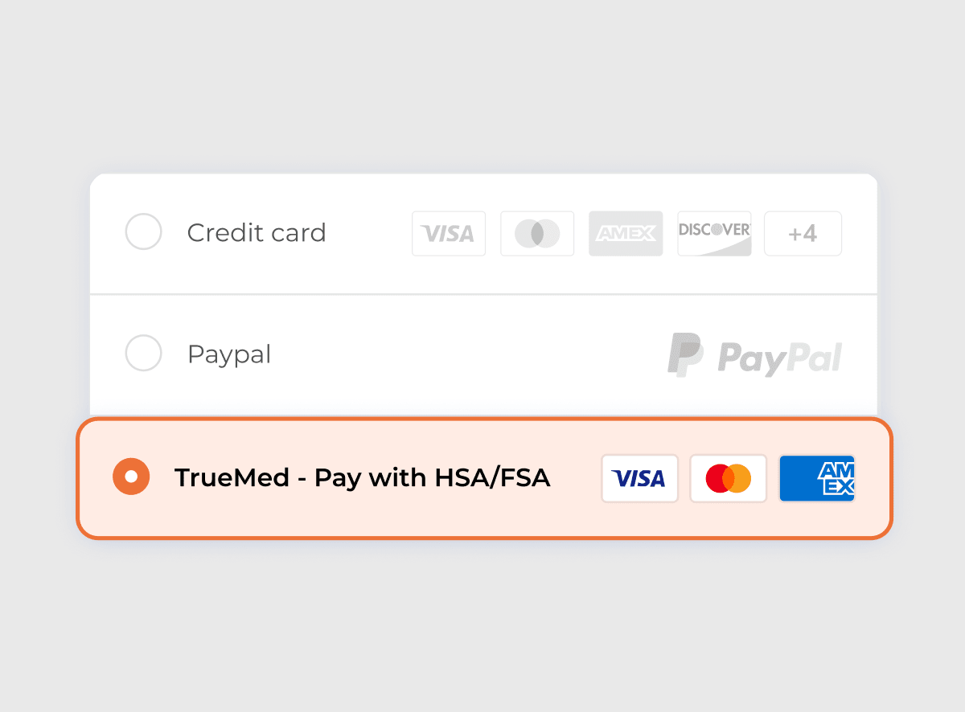Image resolution: width=965 pixels, height=712 pixels.
Task: Click the gray Amex card logo
Action: (x=626, y=234)
